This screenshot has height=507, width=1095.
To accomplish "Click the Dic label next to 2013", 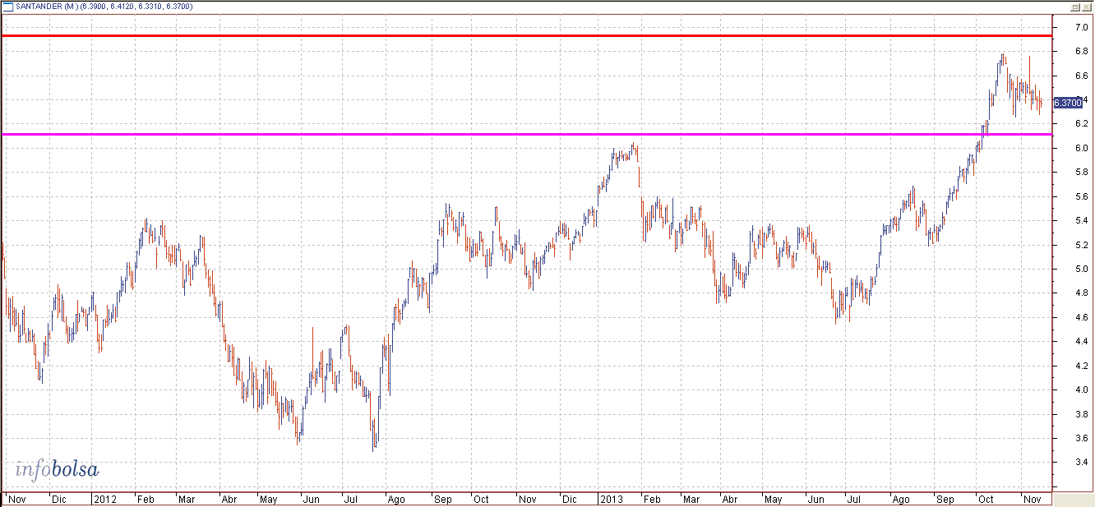I will pos(569,499).
